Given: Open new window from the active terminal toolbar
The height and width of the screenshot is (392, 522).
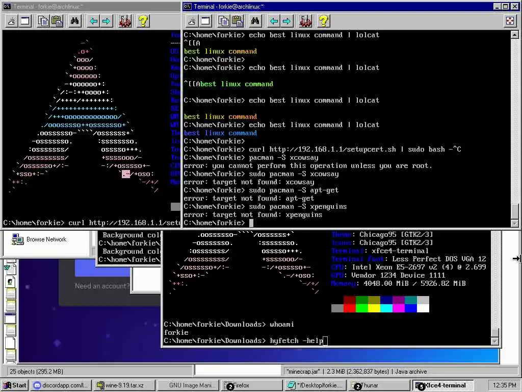Looking at the screenshot, I should 206,21.
